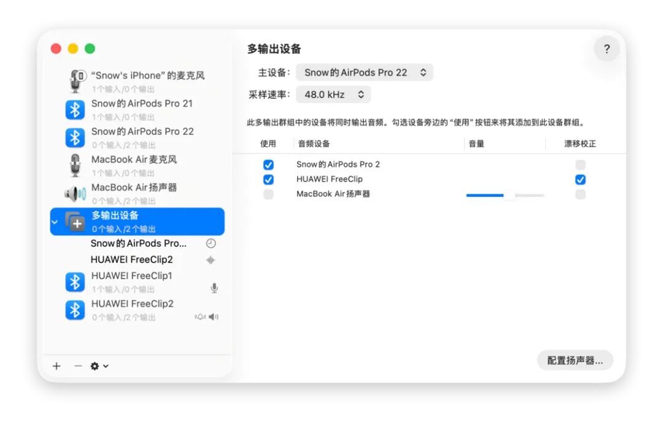Select the MacBook Air麦克风 microphone icon
The width and height of the screenshot is (663, 427).
point(76,165)
